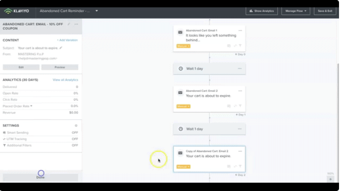Viewport: 340px width, 191px height.
Task: Open options on first Wait 1 day step
Action: click(x=239, y=69)
